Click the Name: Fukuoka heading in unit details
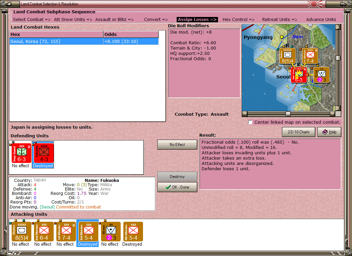The width and height of the screenshot is (352, 256). [102, 180]
